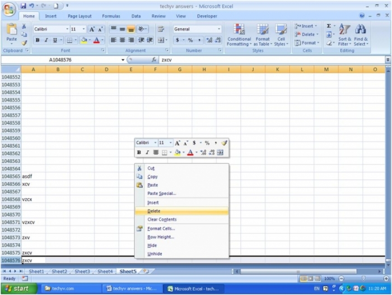392x295 pixels.
Task: Expand the ribbon font name dropdown showing Calibri
Action: coord(67,29)
